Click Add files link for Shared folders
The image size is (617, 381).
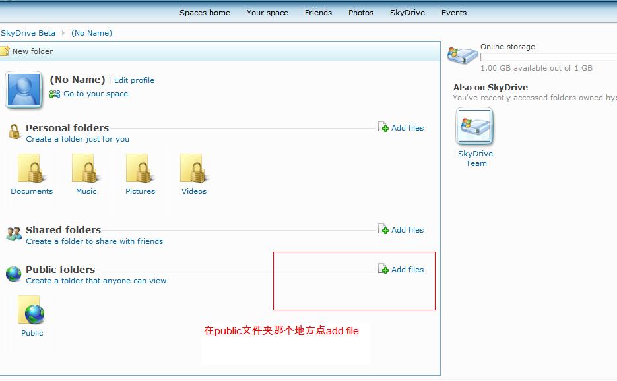point(407,230)
